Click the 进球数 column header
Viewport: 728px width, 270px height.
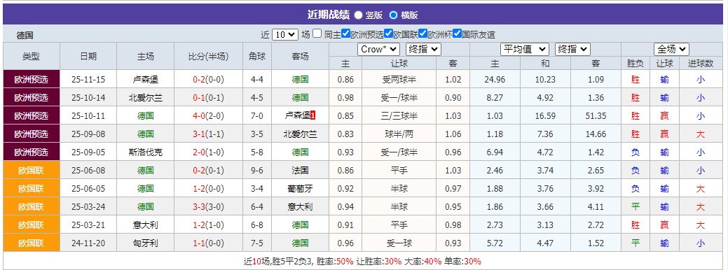(x=700, y=64)
